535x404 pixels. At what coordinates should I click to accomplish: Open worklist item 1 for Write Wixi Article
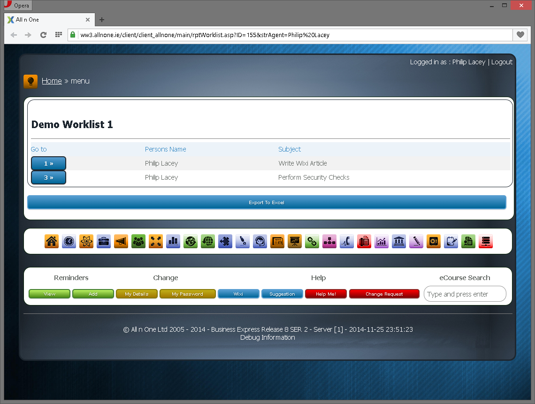[48, 163]
